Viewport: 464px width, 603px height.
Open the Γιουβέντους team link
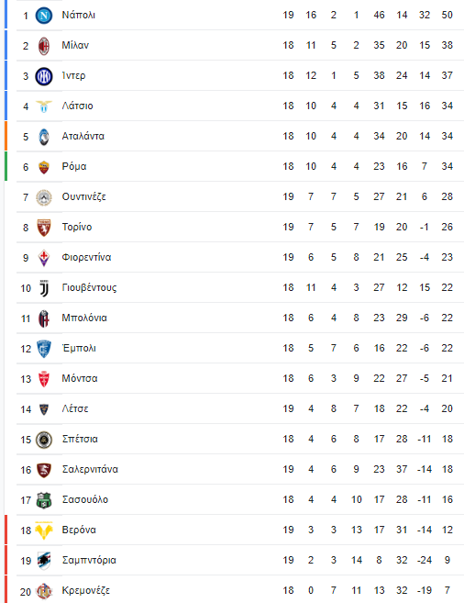pyautogui.click(x=89, y=287)
